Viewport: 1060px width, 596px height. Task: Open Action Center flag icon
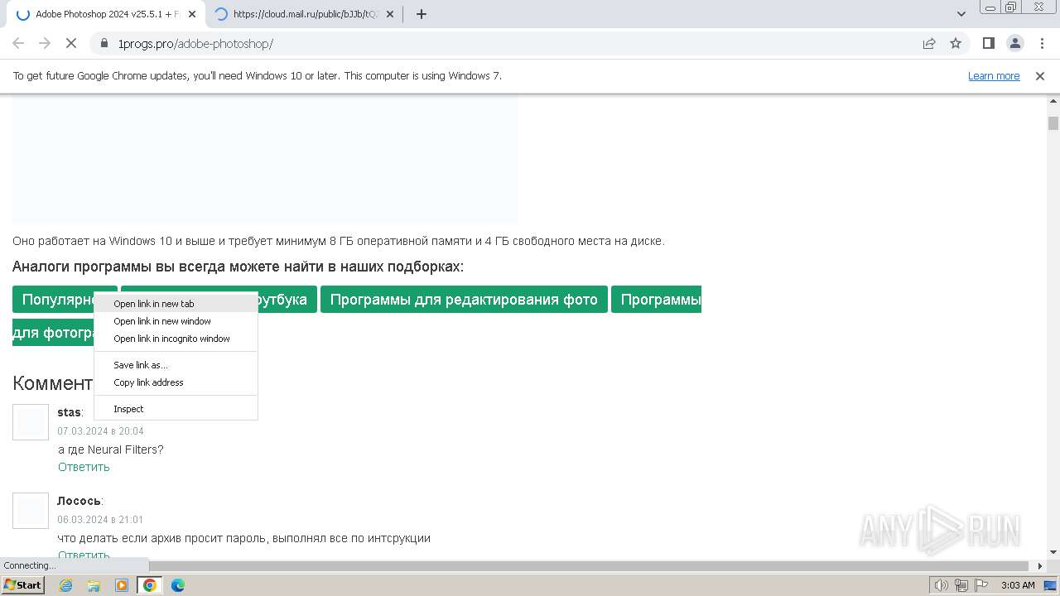[x=980, y=585]
